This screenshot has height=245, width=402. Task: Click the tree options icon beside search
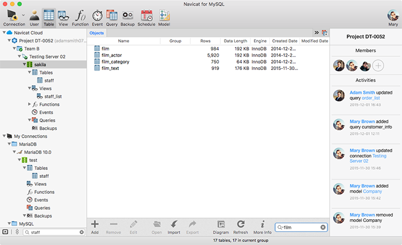(x=17, y=232)
